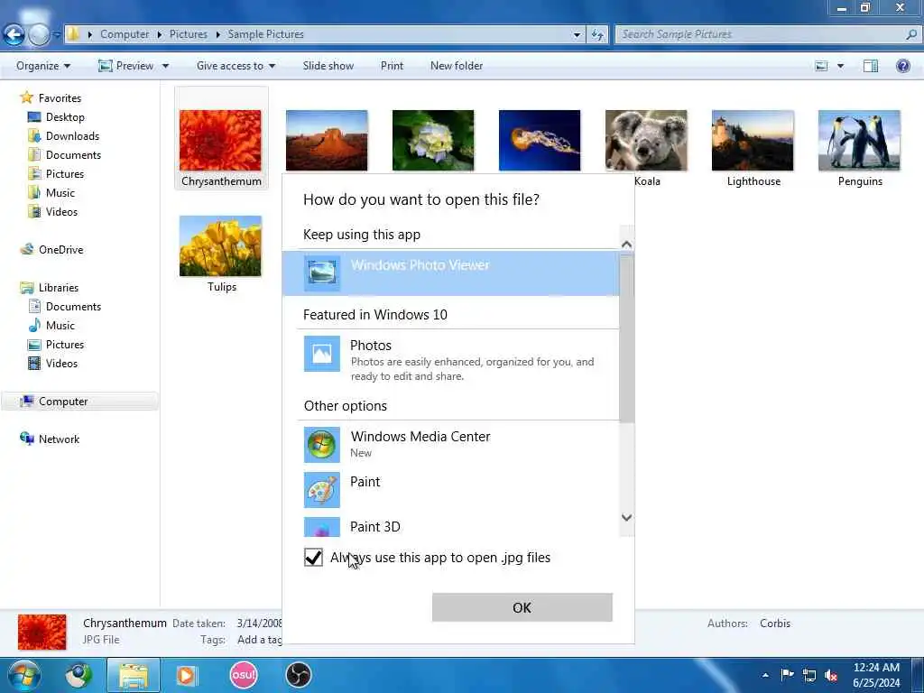Viewport: 924px width, 693px height.
Task: Click the Preview toolbar button
Action: pyautogui.click(x=126, y=66)
